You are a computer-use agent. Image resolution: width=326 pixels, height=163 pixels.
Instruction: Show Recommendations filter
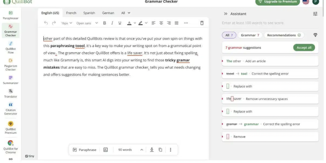click(x=284, y=35)
